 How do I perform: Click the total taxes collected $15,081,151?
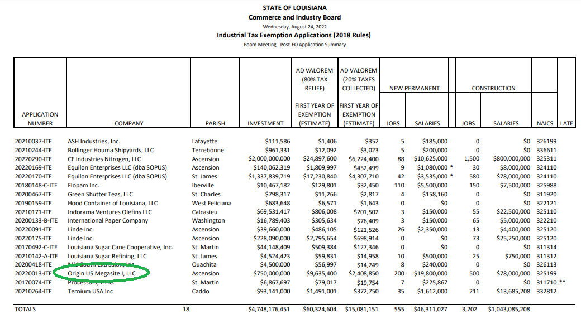(361, 309)
